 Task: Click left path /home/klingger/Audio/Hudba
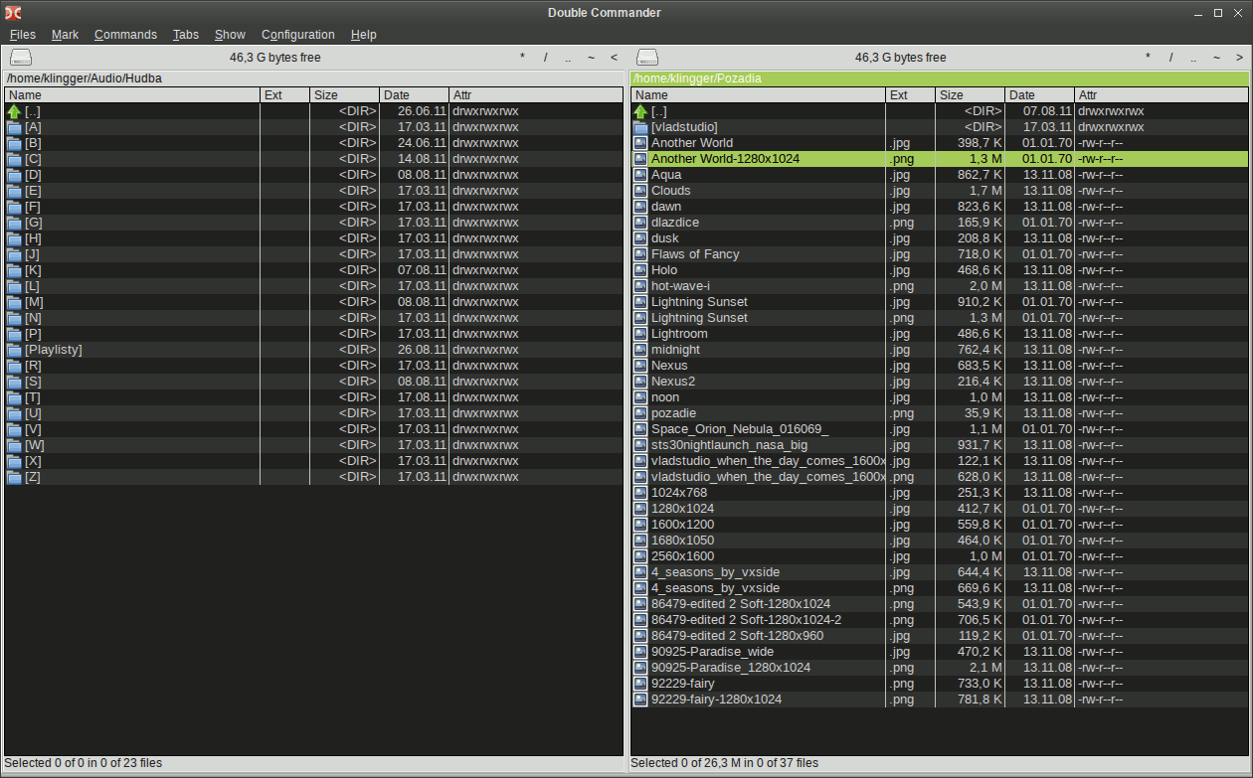pyautogui.click(x=84, y=78)
